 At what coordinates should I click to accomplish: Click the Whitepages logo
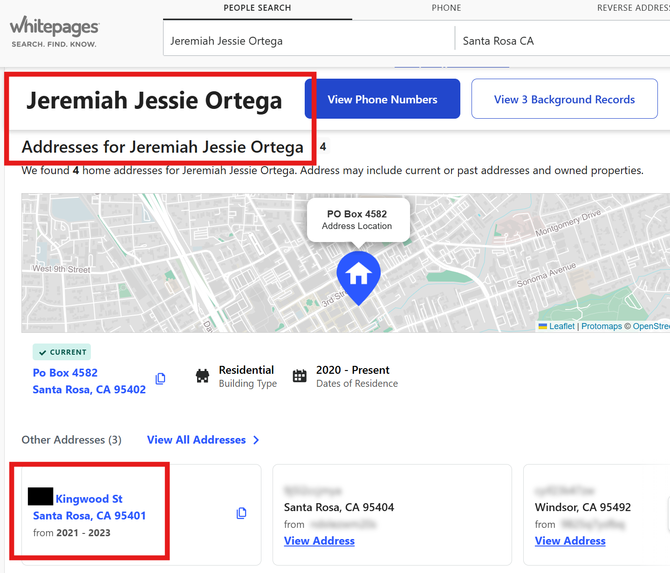click(54, 32)
